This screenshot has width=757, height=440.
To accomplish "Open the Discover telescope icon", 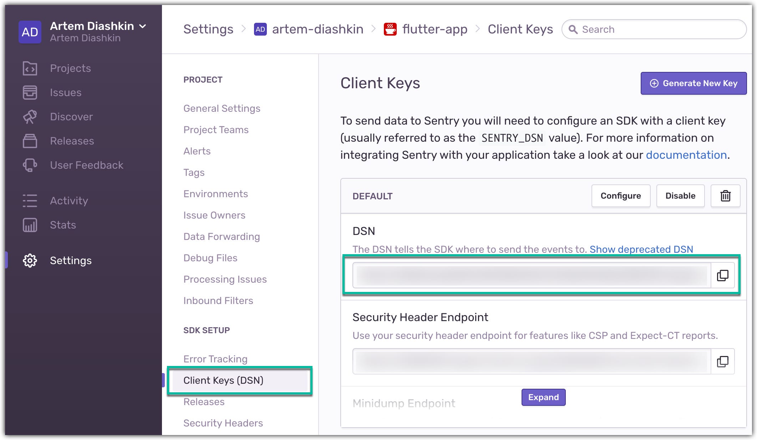I will pos(30,117).
